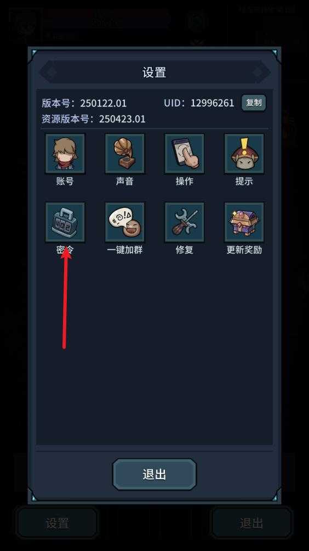Click the dimmed 设置 button behind dialog
Screen dimensions: 309x551
(57, 523)
